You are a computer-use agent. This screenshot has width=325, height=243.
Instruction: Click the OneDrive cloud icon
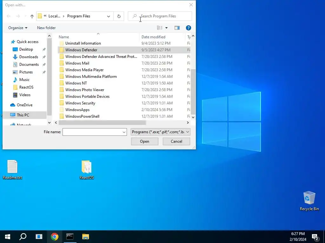click(13, 105)
